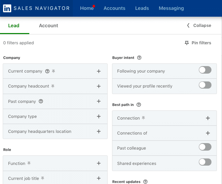Screen dimensions: 222x184
Task: Open Accounts in the navigation bar
Action: pos(114,8)
